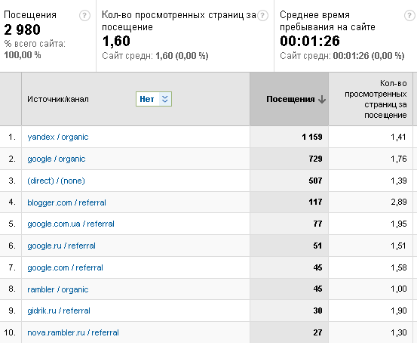Select pages per visit value 1,90
The width and height of the screenshot is (417, 343).
coord(399,311)
